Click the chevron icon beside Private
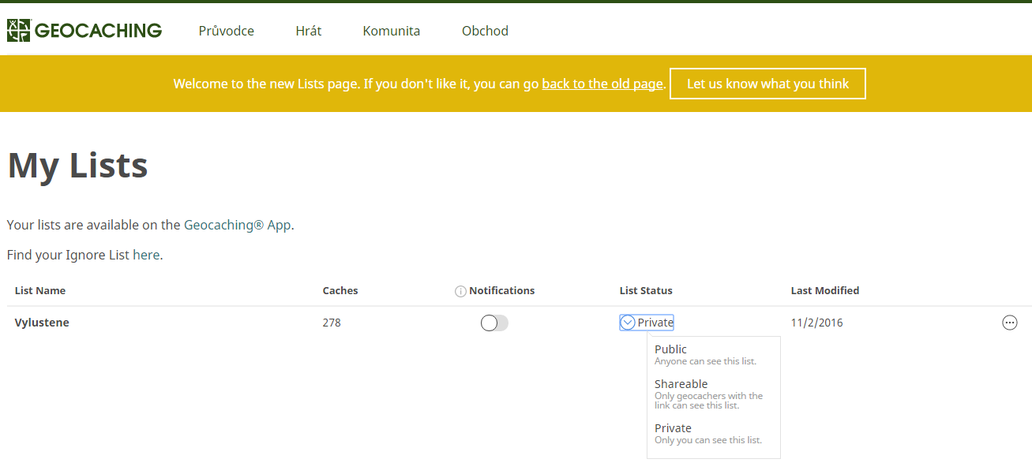This screenshot has width=1032, height=474. pos(629,323)
